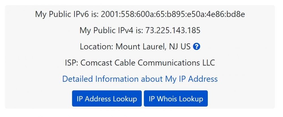The height and width of the screenshot is (117, 283).
Task: Click the word "Detailed" in the blue link
Action: (x=78, y=79)
